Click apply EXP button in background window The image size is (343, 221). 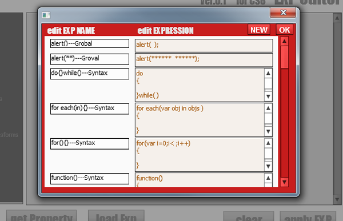pos(308,216)
